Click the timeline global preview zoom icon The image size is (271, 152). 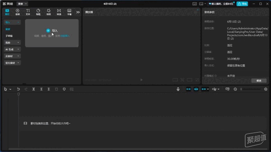click(228, 89)
